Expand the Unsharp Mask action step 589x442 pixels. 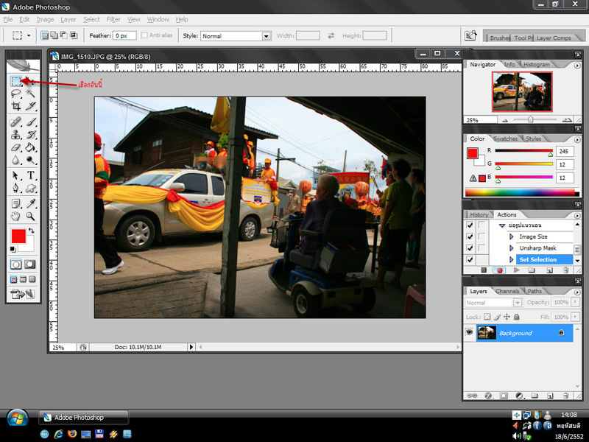coord(511,248)
